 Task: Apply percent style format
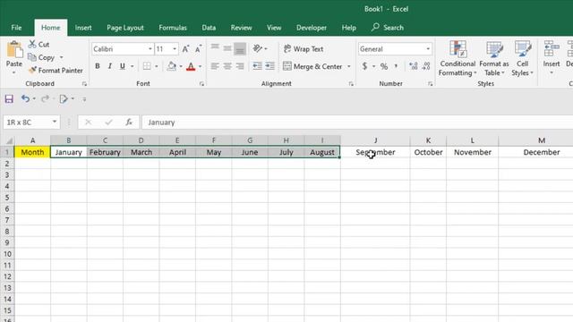coord(384,66)
